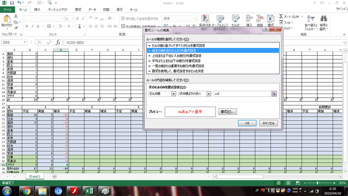348x196 pixels.
Task: Switch to Page Layout view icon in status bar
Action: pyautogui.click(x=288, y=183)
